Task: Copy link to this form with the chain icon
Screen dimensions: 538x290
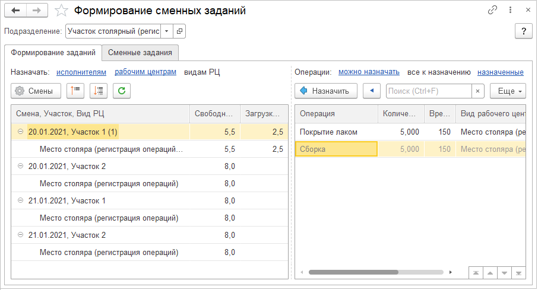Action: (492, 11)
